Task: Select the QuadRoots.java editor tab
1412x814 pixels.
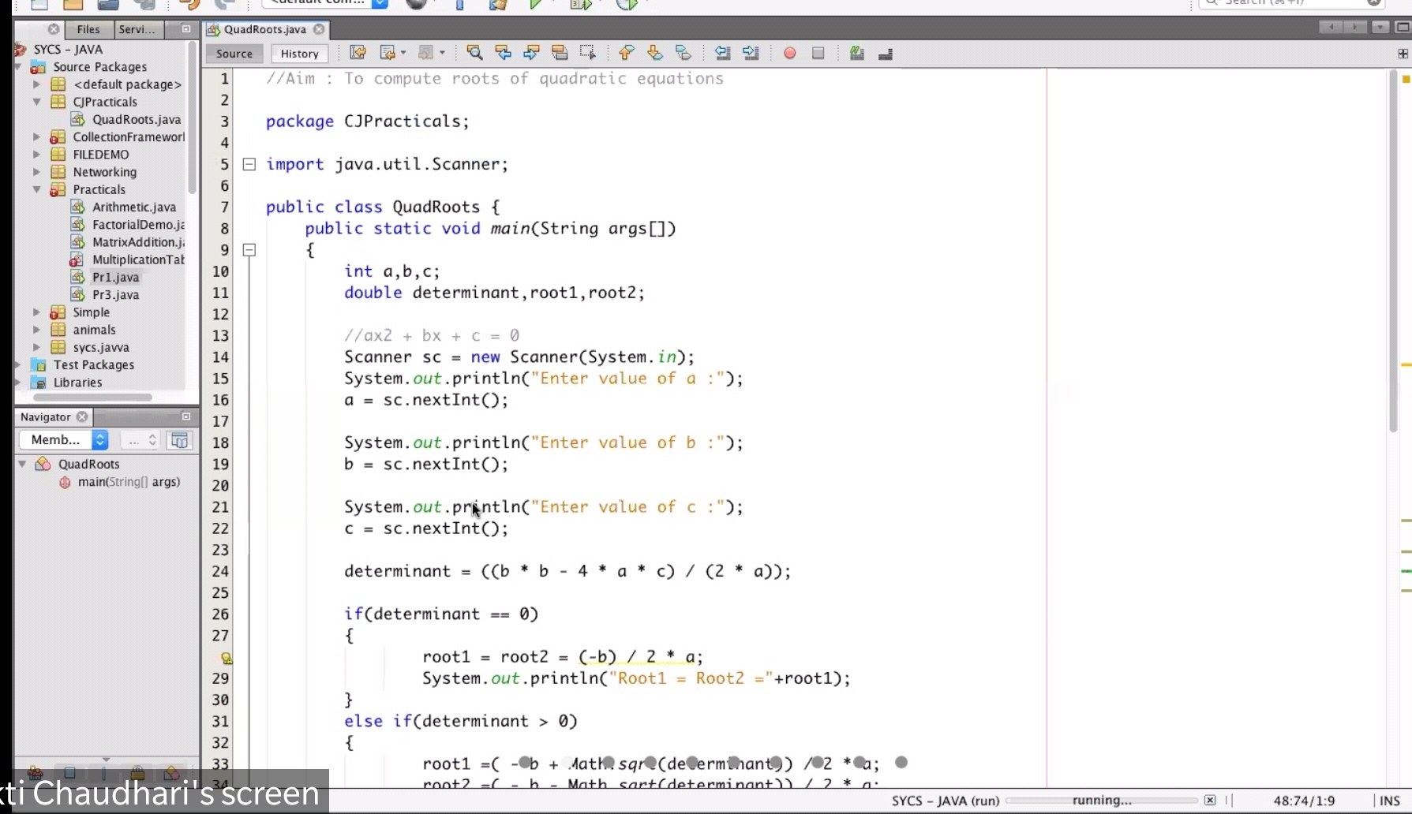Action: click(264, 29)
